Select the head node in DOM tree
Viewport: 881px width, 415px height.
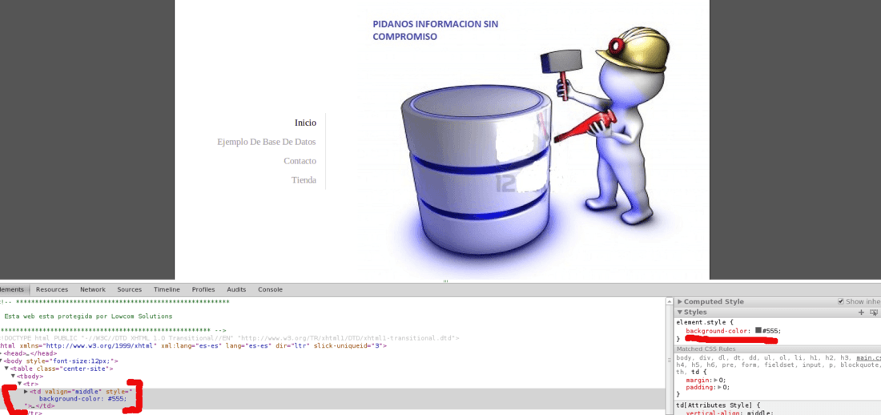[30, 353]
